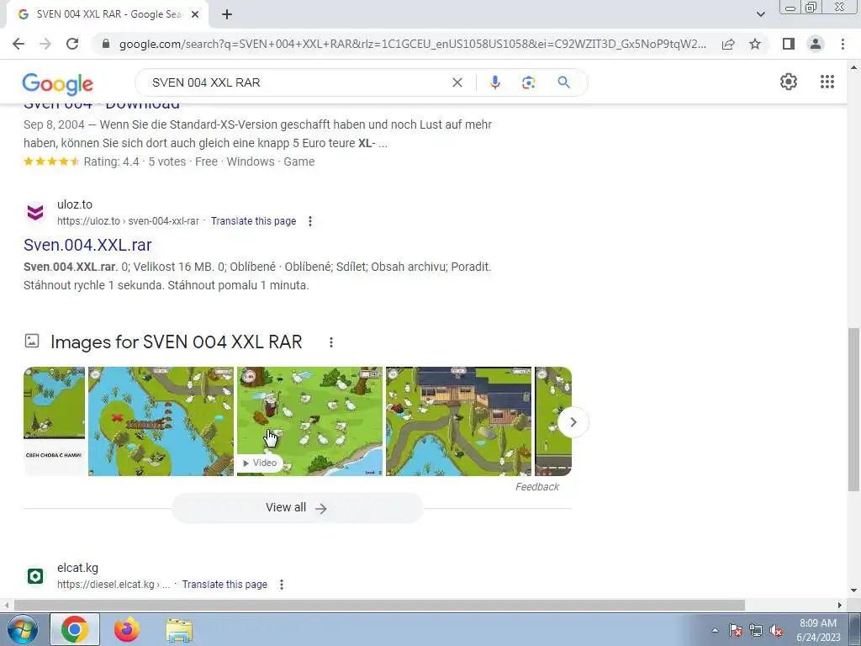This screenshot has width=861, height=646.
Task: Share this page from the address bar
Action: pos(728,44)
